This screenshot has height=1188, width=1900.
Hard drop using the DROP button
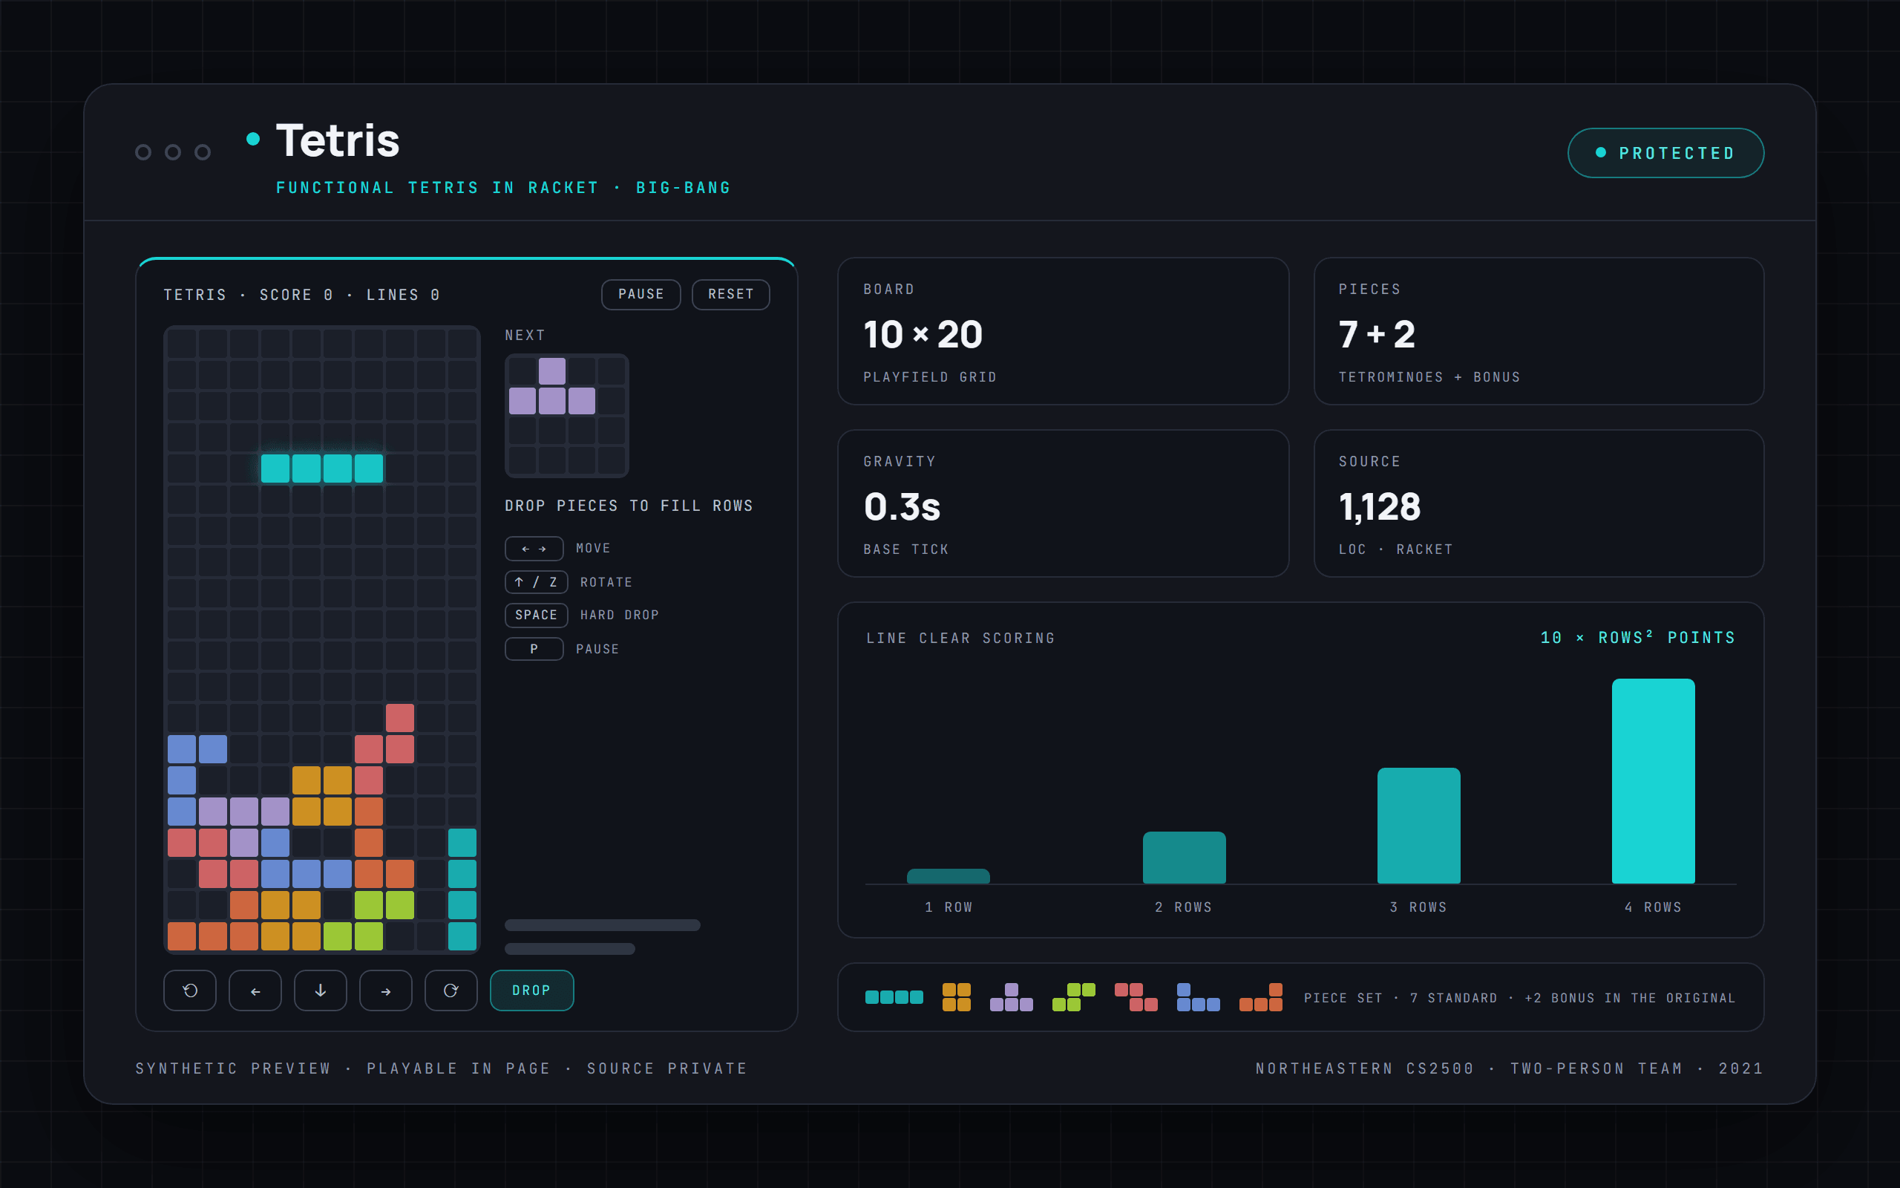tap(531, 990)
